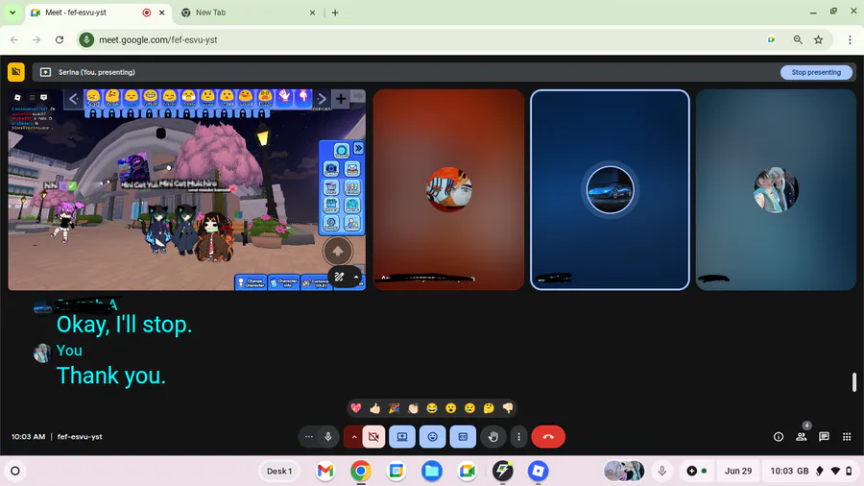The height and width of the screenshot is (486, 864).
Task: Click the plus button in game emote bar
Action: tap(341, 99)
